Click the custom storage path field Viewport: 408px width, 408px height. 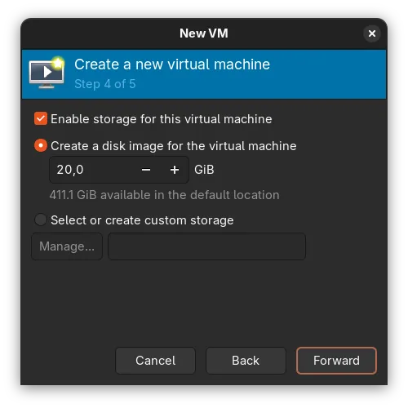pos(206,246)
